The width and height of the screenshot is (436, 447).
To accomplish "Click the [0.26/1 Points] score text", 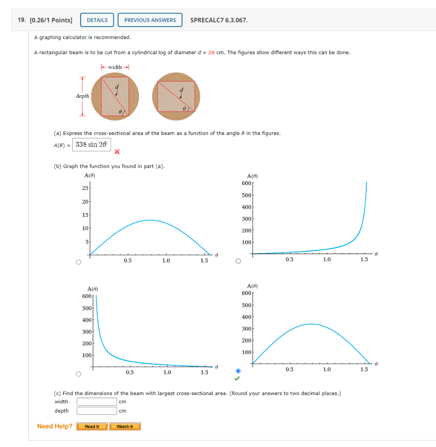I will click(x=51, y=20).
